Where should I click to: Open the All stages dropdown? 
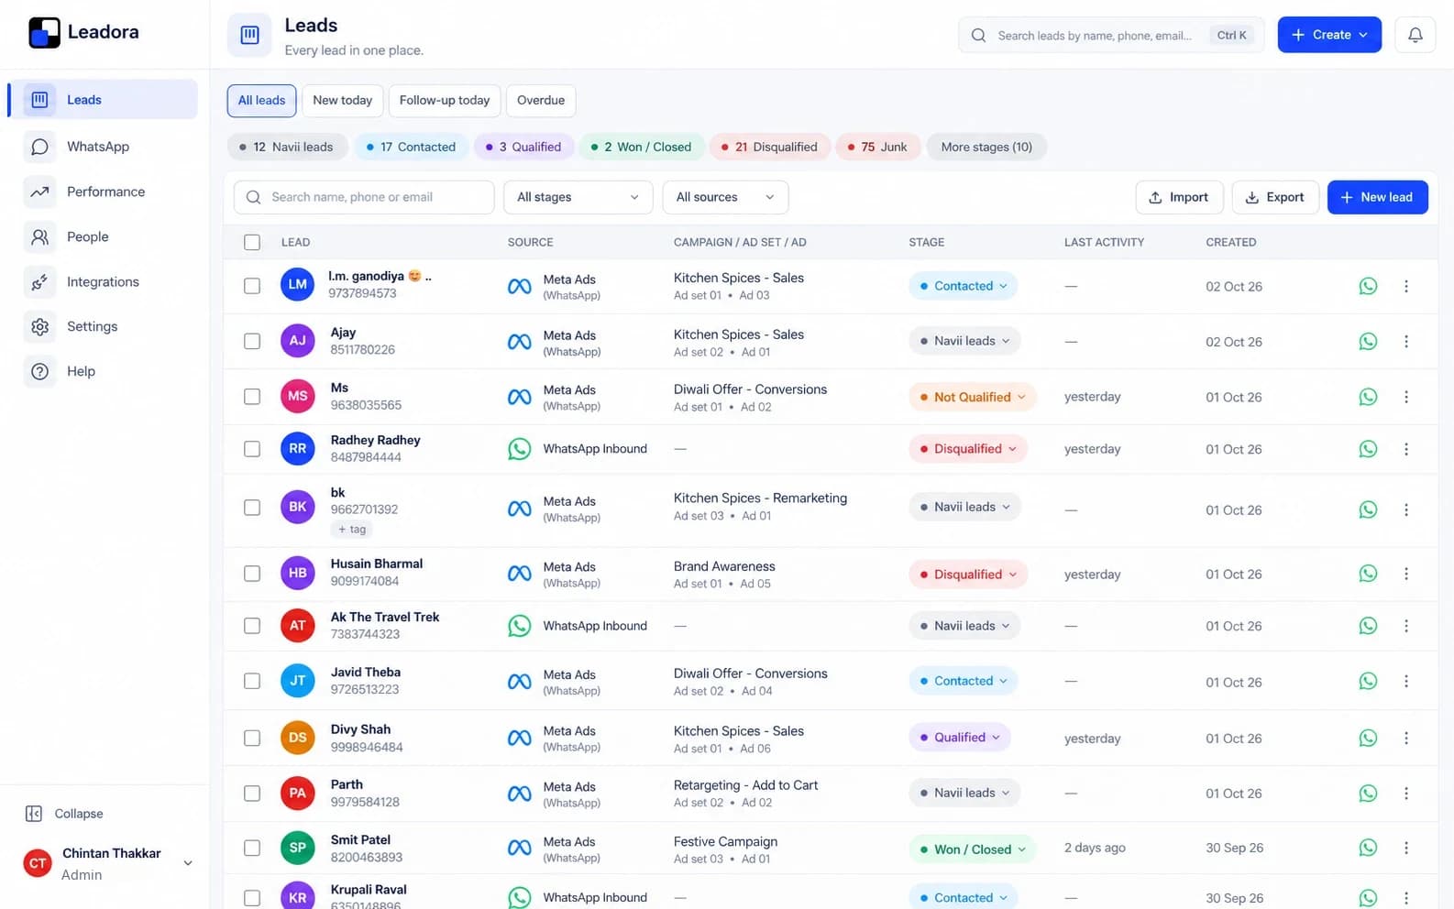[578, 197]
